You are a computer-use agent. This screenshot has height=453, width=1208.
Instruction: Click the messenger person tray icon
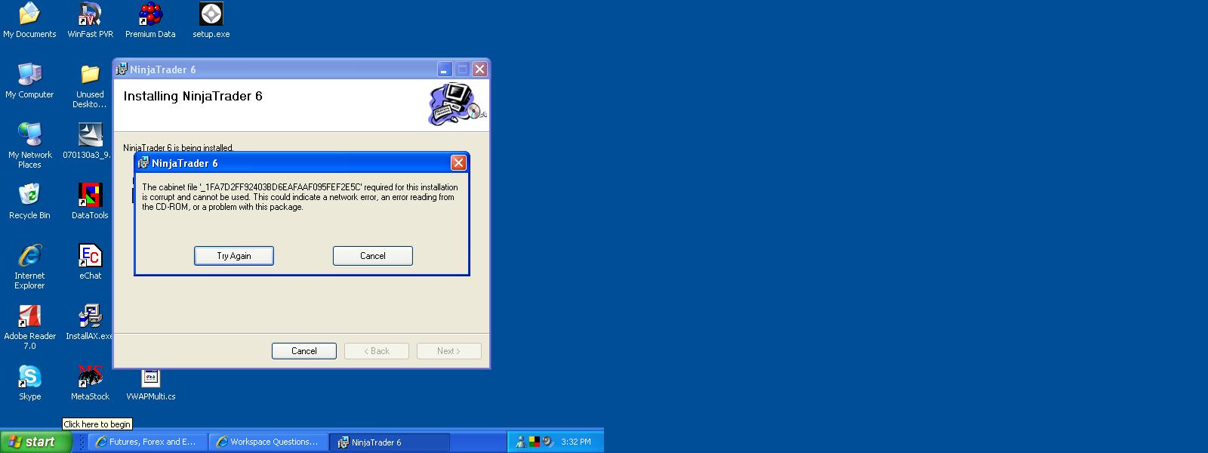520,442
